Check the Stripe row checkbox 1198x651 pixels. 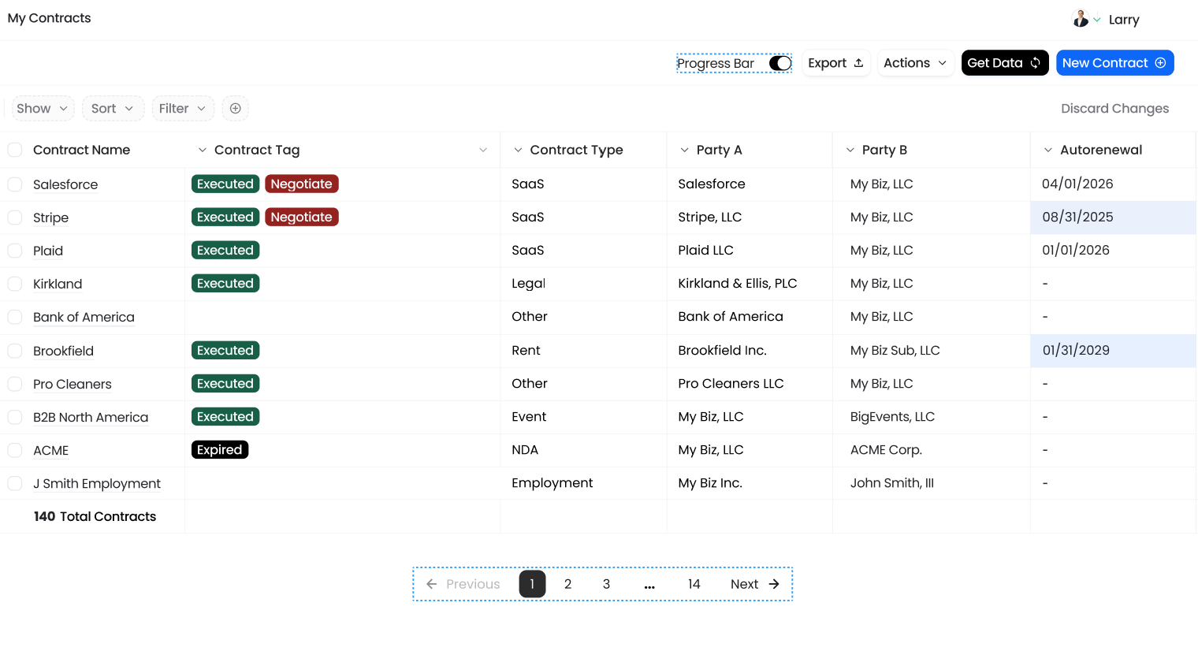click(15, 218)
